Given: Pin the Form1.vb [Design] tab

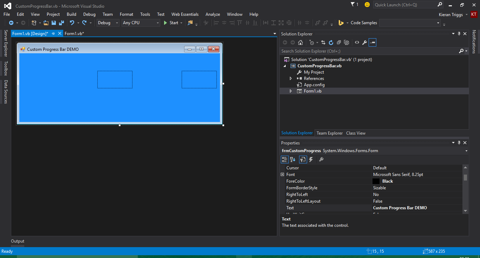Looking at the screenshot, I should 53,34.
